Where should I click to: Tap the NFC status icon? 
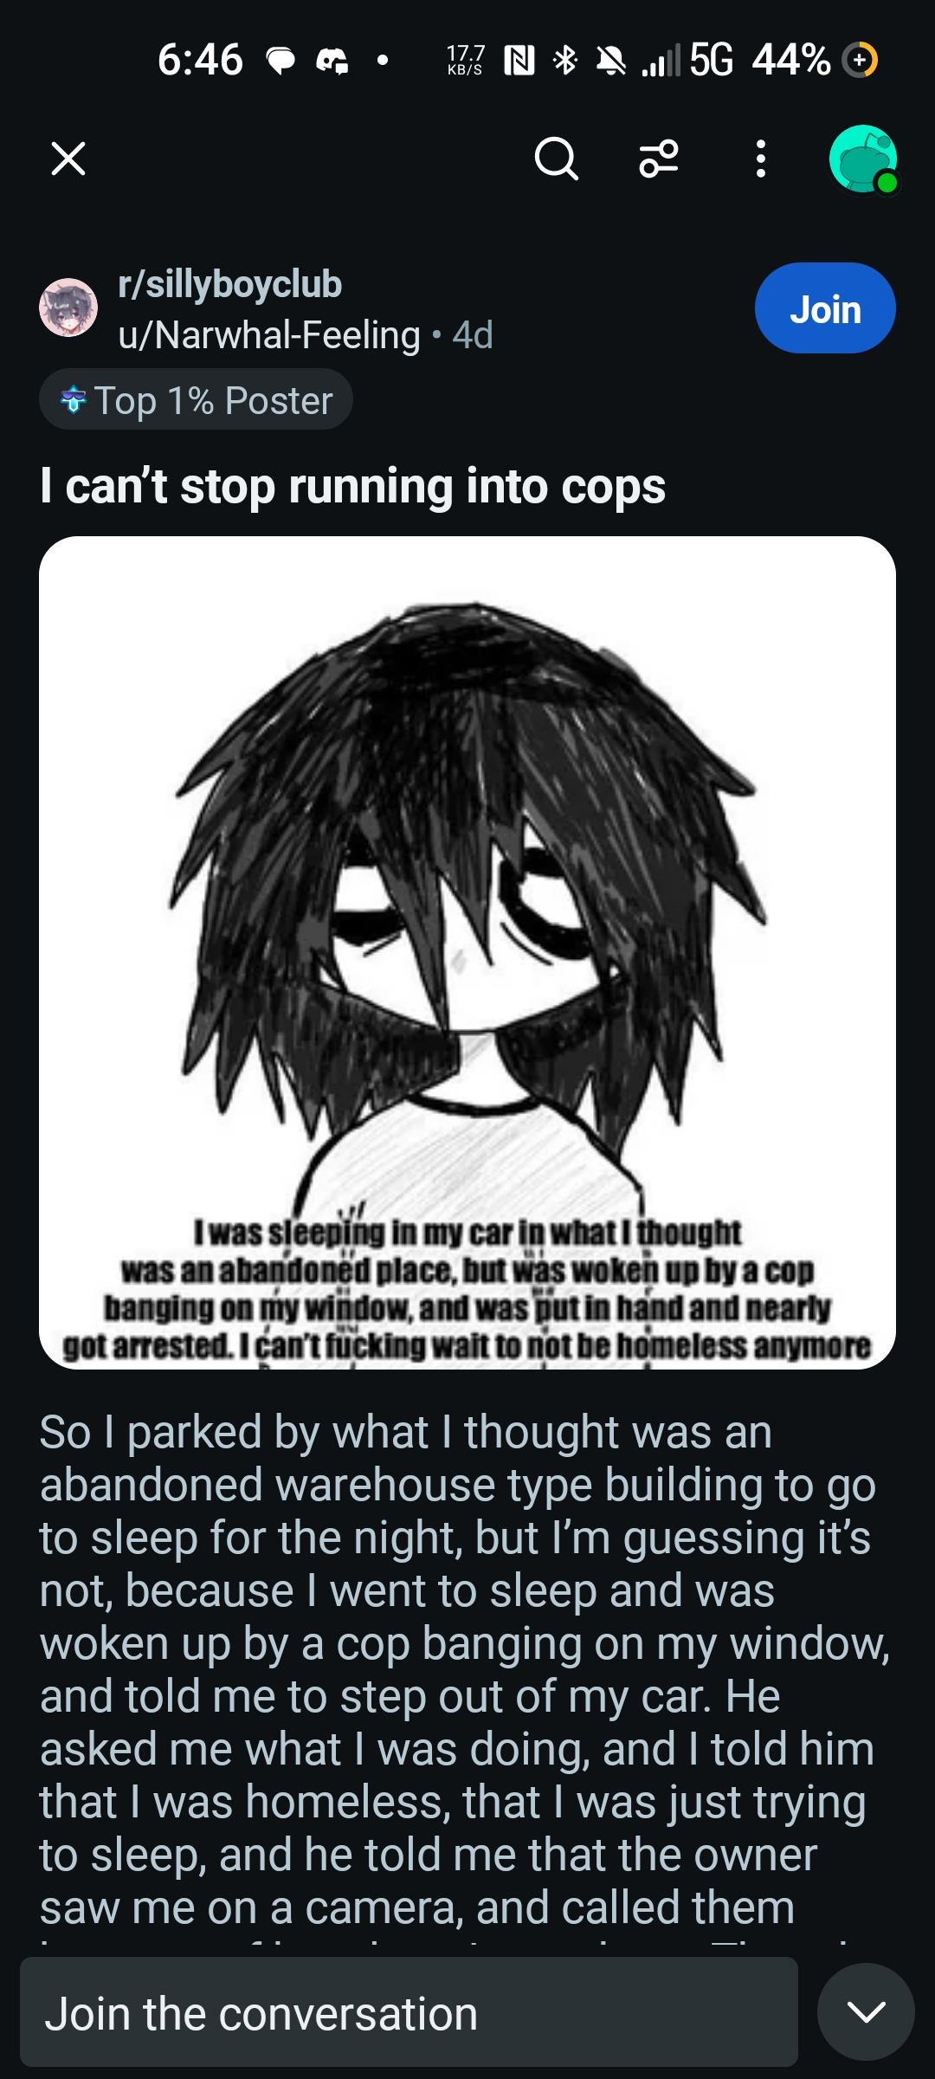tap(519, 61)
